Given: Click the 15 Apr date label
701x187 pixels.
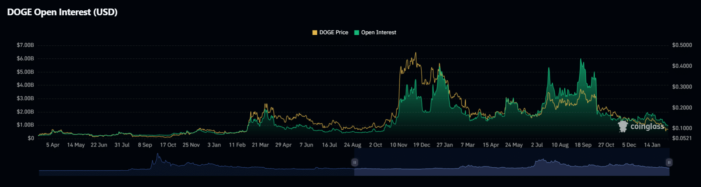Looking at the screenshot, I should pos(491,145).
